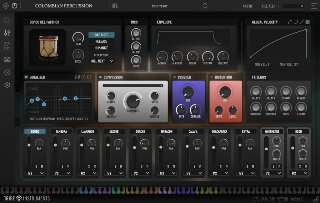Open the drum pads sidebar icon
The image size is (320, 203).
coord(7,46)
